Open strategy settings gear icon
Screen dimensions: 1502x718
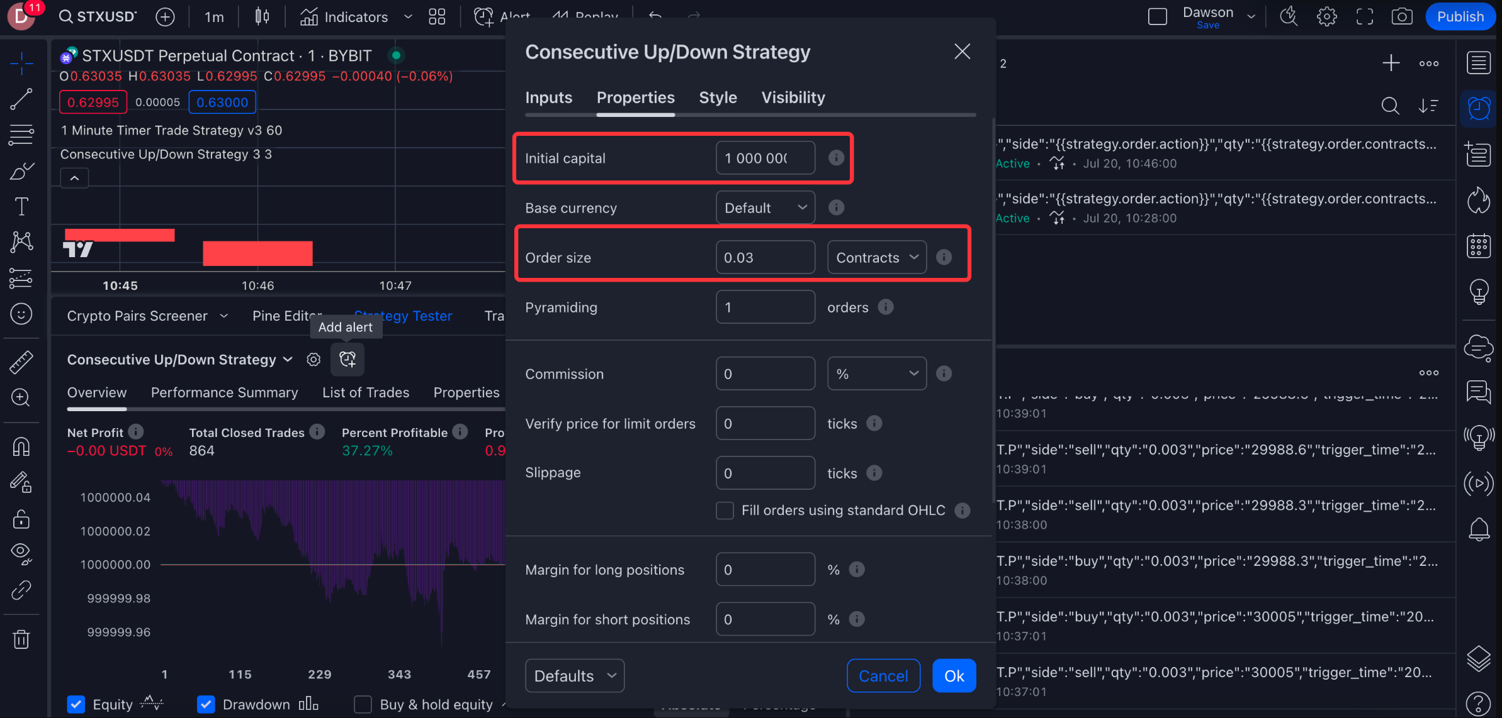click(x=313, y=360)
